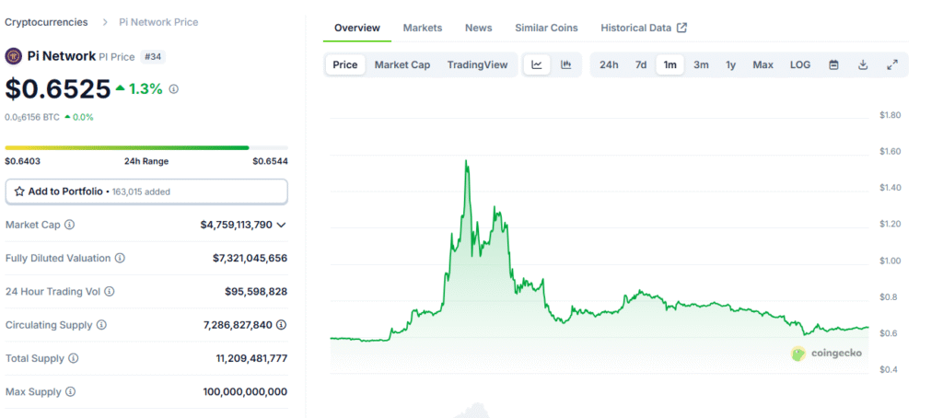Image resolution: width=943 pixels, height=418 pixels.
Task: Select the Market Cap chart toggle
Action: (x=402, y=65)
